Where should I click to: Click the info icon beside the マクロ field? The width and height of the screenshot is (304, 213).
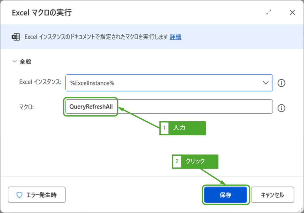[x=281, y=108]
